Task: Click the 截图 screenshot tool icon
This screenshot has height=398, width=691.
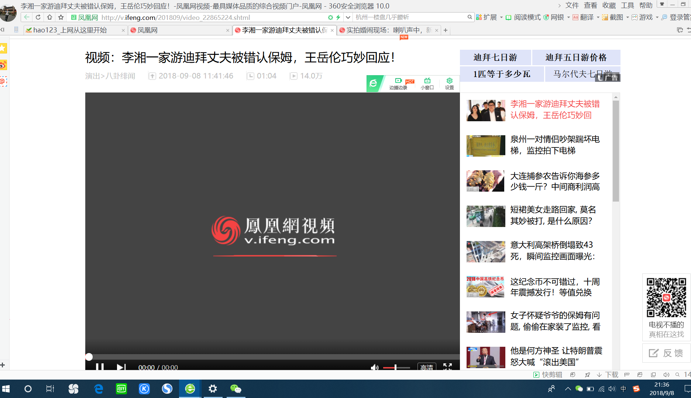Action: 614,17
